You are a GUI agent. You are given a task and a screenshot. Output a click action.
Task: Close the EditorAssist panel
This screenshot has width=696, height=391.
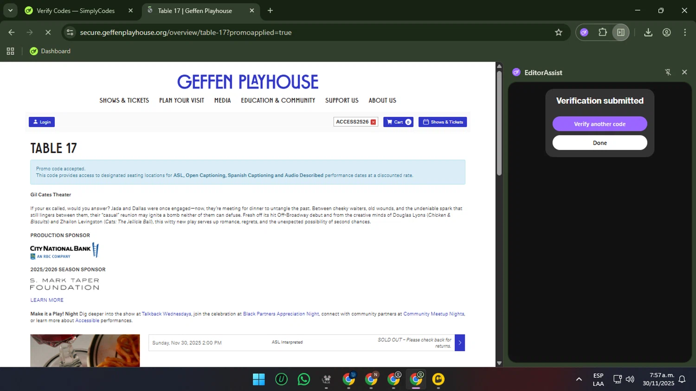(684, 72)
